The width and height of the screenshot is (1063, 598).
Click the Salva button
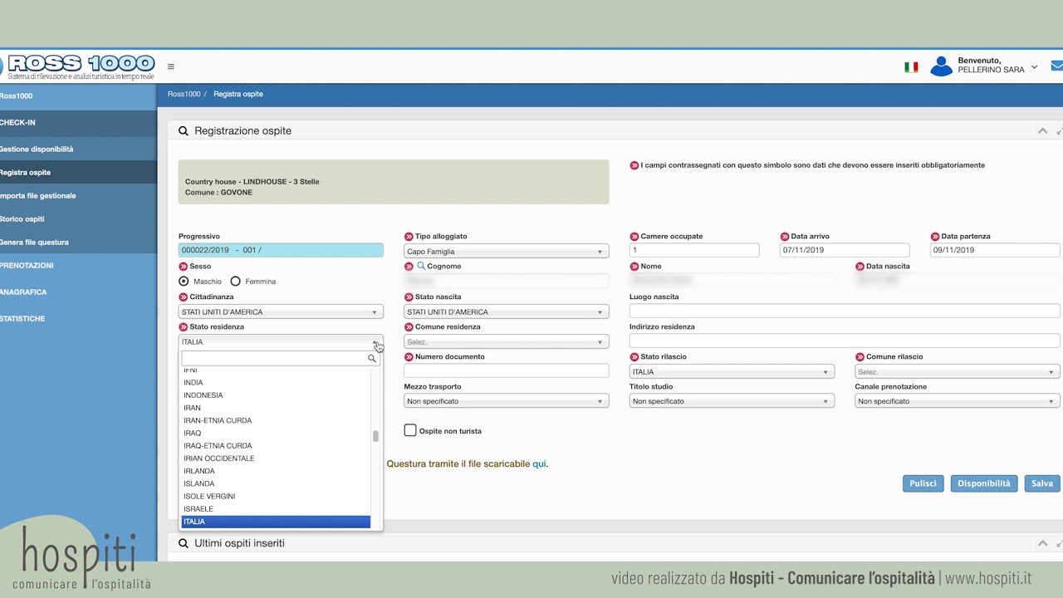(1042, 483)
